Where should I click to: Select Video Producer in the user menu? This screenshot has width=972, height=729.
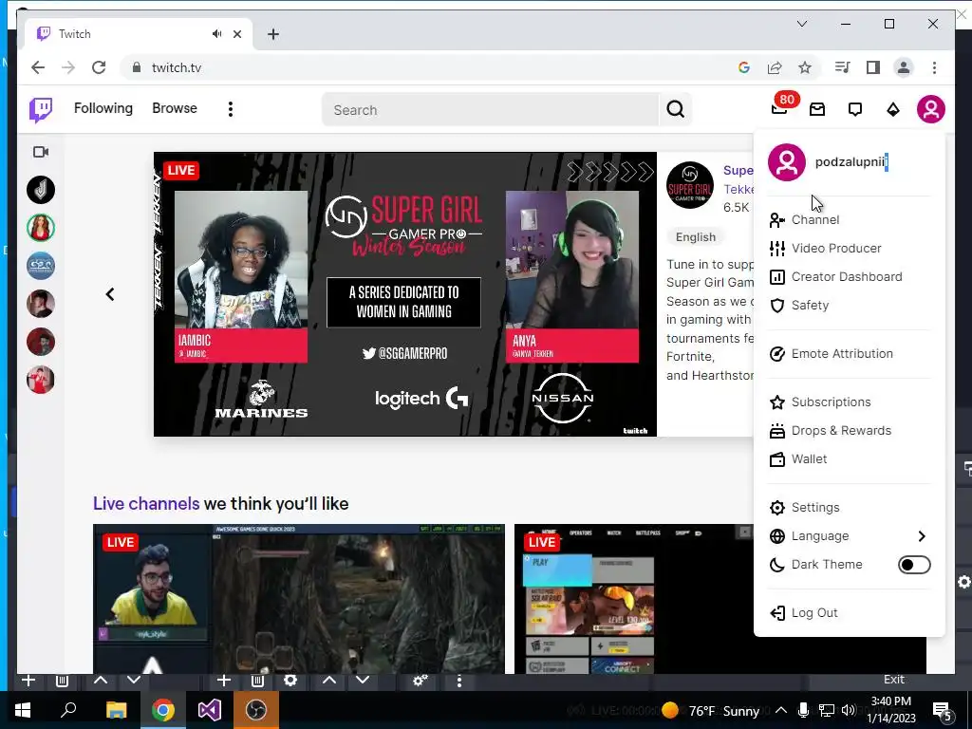point(849,249)
